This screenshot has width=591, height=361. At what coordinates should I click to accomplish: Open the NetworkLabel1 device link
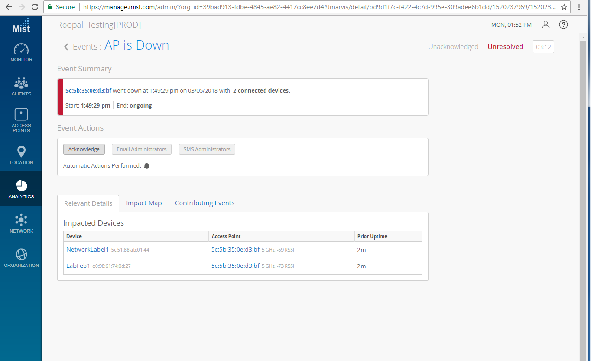pos(87,249)
